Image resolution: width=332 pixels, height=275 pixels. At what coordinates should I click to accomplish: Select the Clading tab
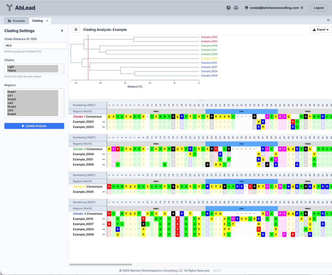click(37, 20)
